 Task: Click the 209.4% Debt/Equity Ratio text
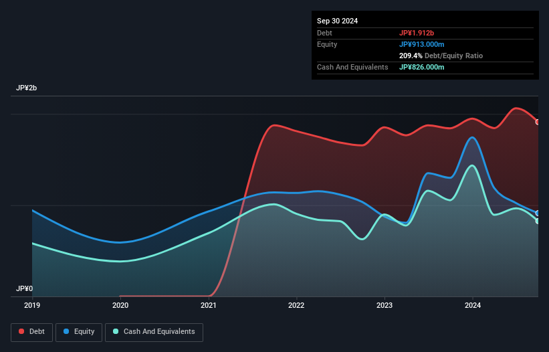[441, 56]
